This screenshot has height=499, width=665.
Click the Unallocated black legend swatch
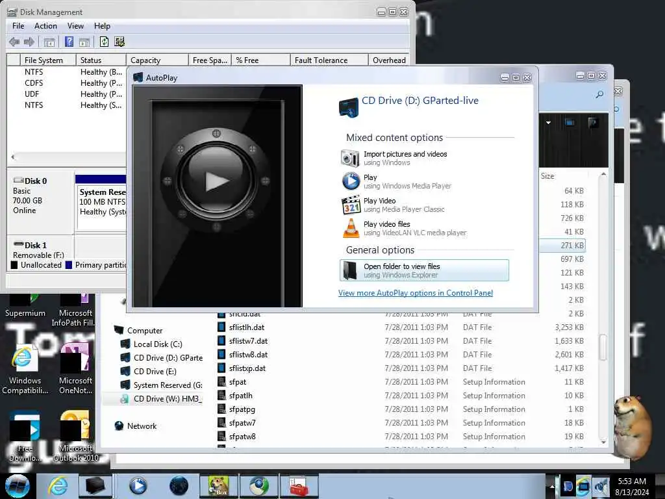click(x=14, y=265)
